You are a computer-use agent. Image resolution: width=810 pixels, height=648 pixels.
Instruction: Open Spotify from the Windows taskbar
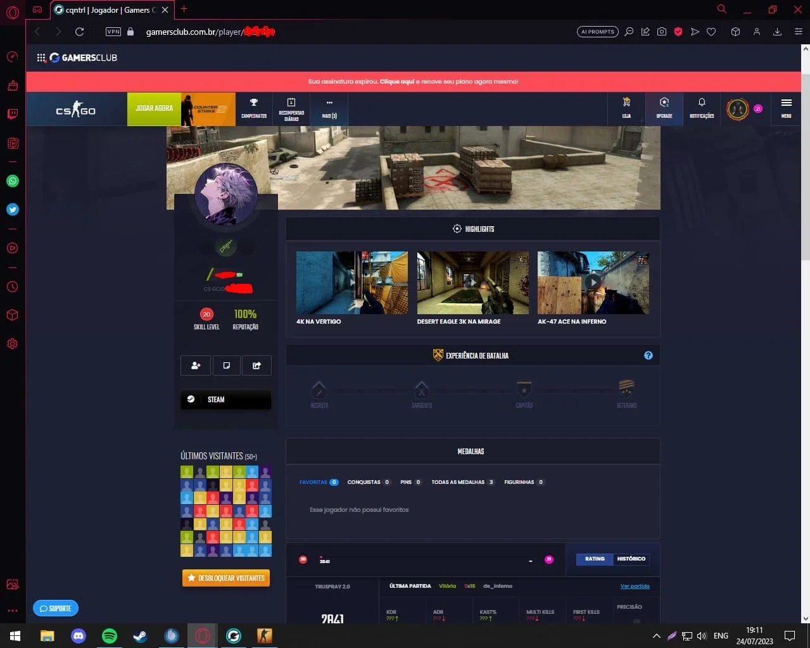click(x=110, y=635)
